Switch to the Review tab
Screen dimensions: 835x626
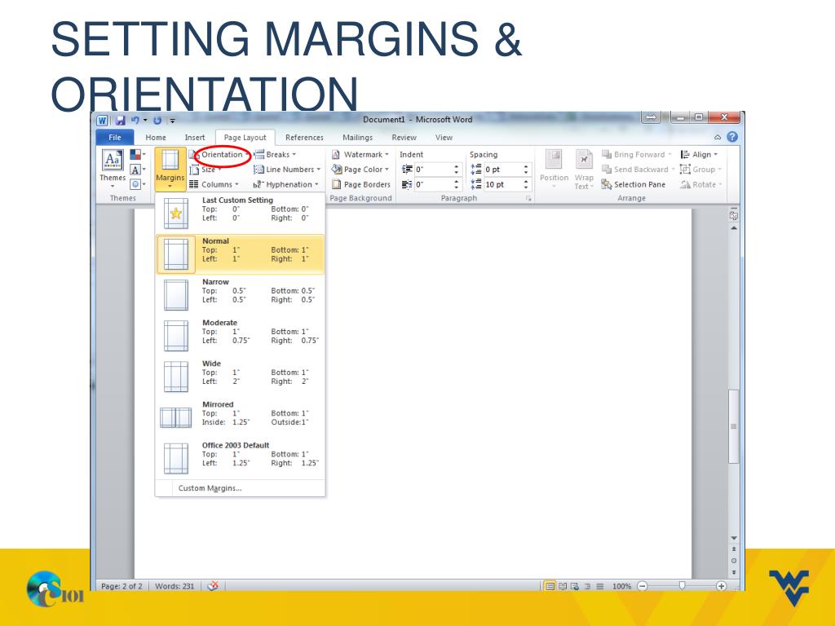pyautogui.click(x=404, y=137)
